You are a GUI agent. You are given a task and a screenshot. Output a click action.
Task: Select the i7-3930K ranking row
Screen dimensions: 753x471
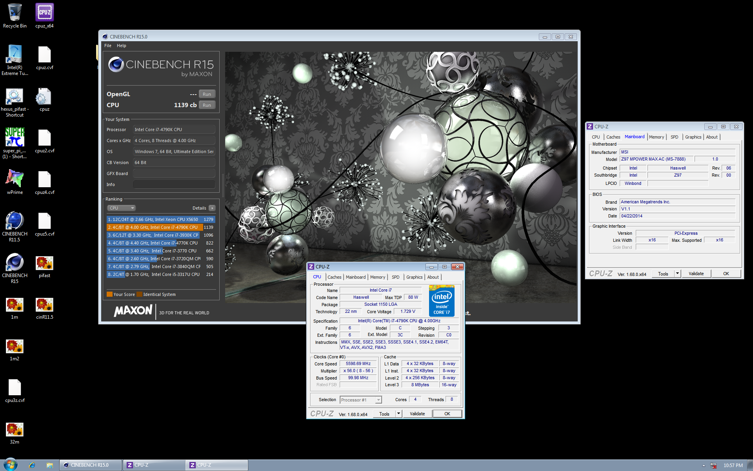click(x=161, y=235)
